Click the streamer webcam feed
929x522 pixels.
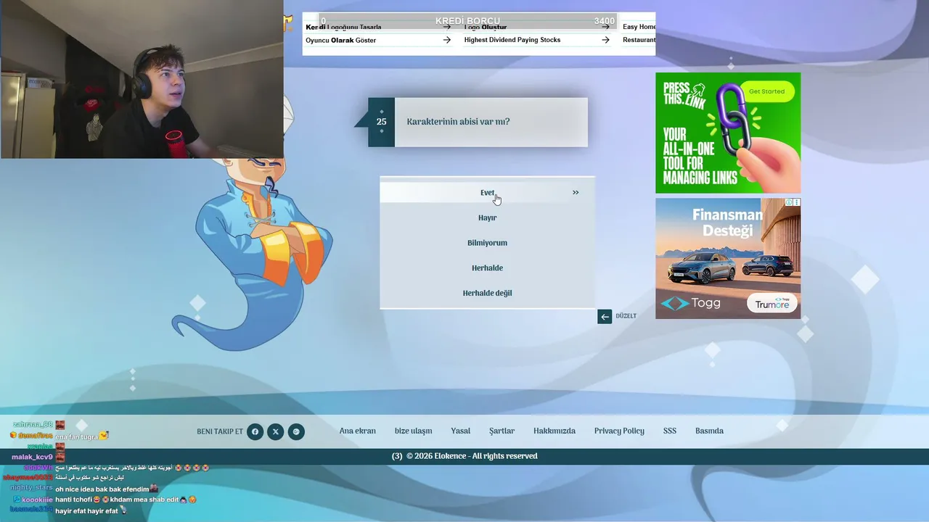[142, 79]
